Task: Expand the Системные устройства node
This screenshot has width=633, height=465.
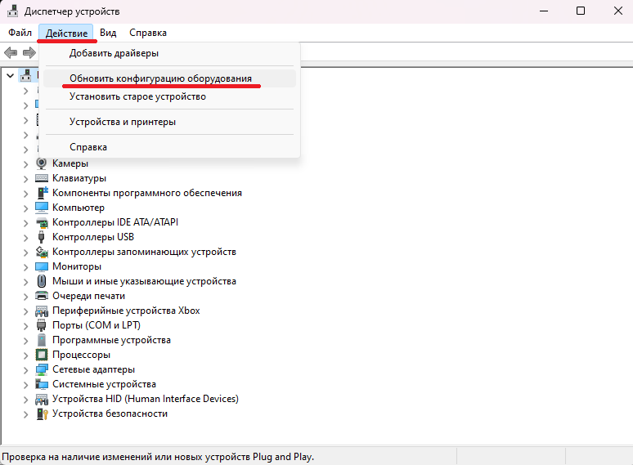Action: point(26,384)
